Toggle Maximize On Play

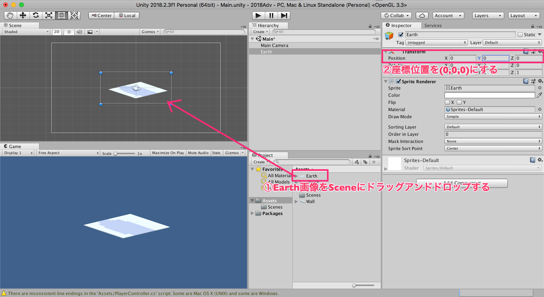point(168,153)
